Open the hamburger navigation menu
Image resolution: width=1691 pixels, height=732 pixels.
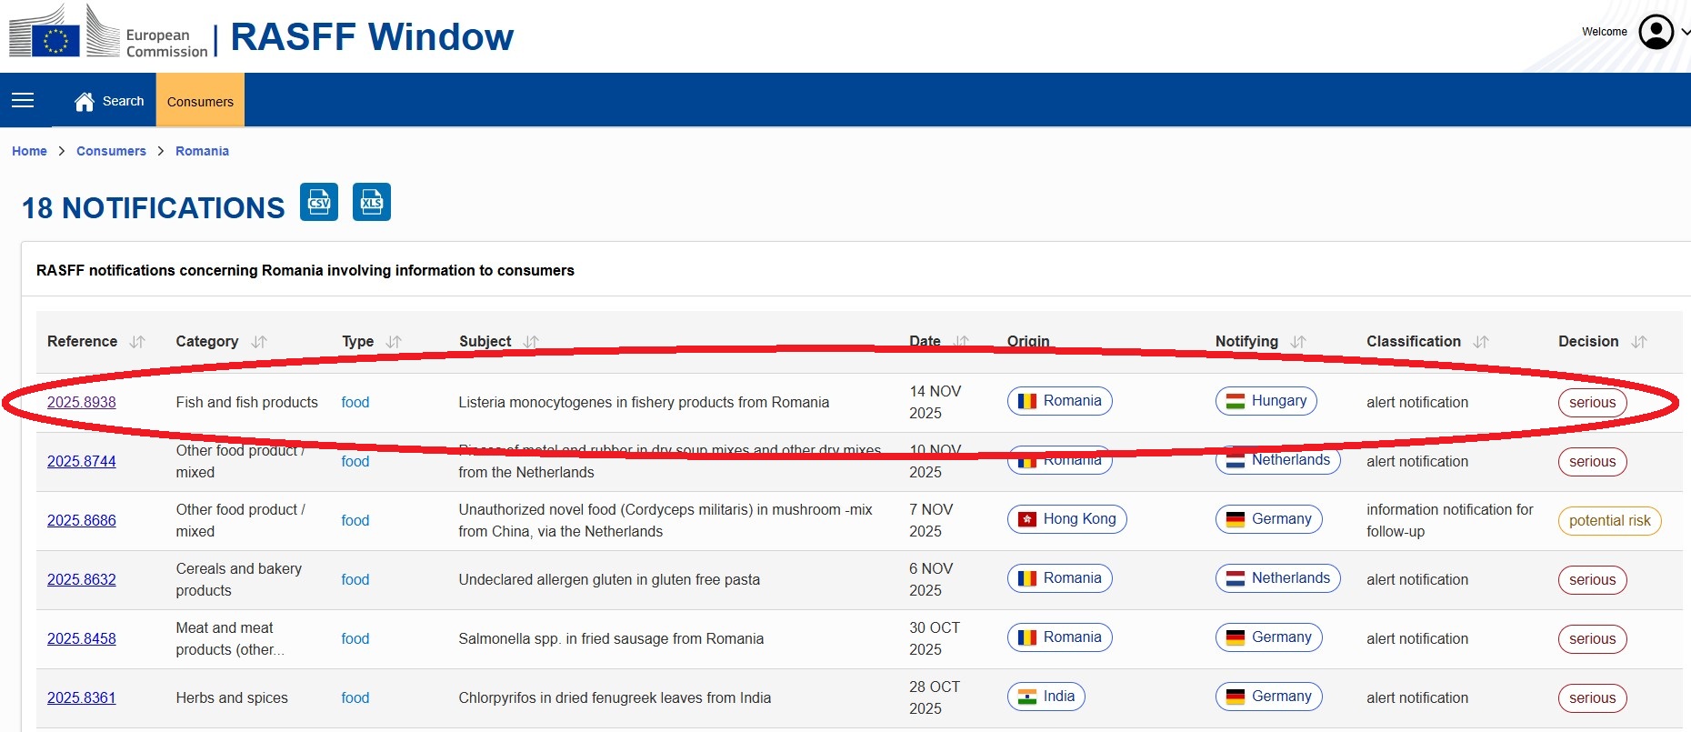click(x=23, y=100)
